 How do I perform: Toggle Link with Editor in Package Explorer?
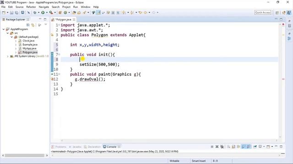(x=33, y=25)
